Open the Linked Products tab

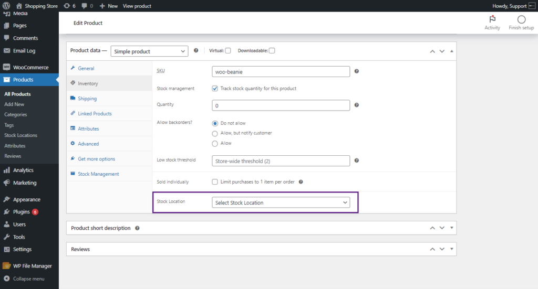click(109, 113)
